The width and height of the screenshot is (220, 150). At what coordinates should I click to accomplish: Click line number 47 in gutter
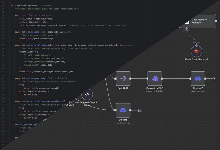(x=3, y=78)
